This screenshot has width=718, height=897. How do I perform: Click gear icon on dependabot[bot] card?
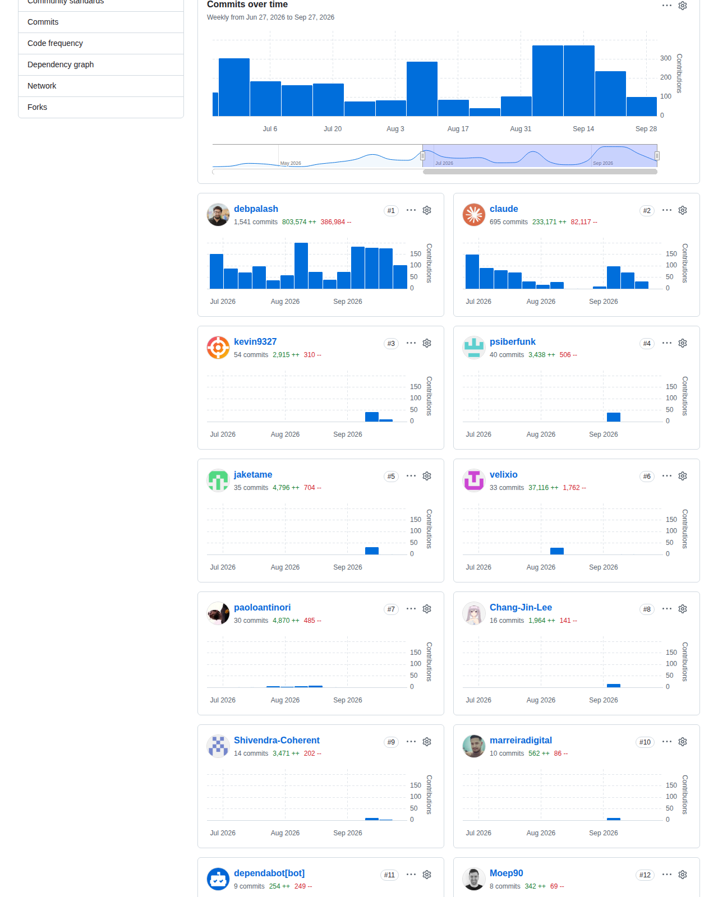click(427, 875)
